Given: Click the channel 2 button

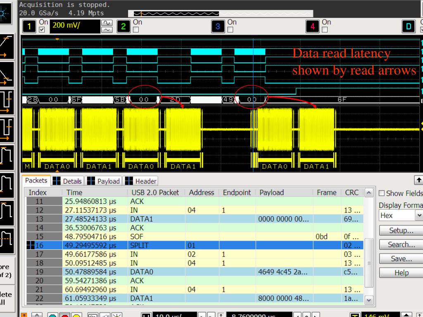Looking at the screenshot, I should click(123, 26).
